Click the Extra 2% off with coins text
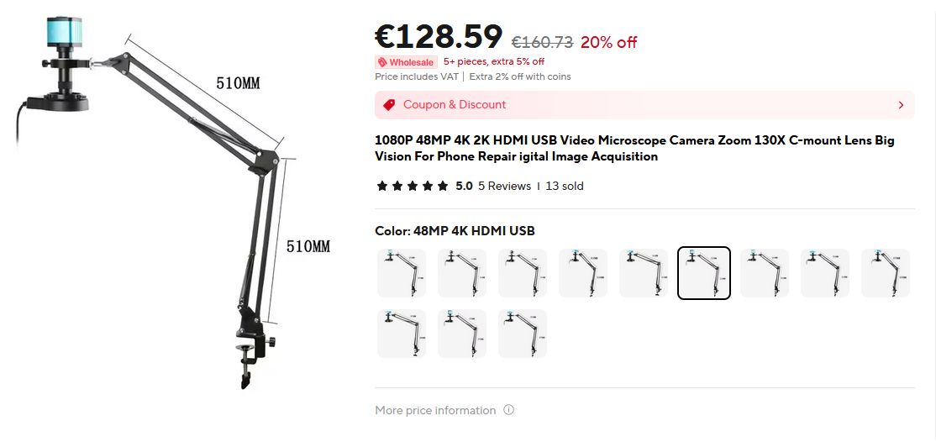 point(520,76)
